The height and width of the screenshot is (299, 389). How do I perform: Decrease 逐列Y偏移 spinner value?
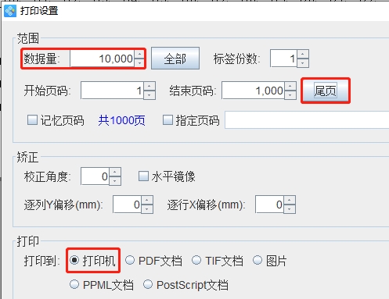[147, 209]
